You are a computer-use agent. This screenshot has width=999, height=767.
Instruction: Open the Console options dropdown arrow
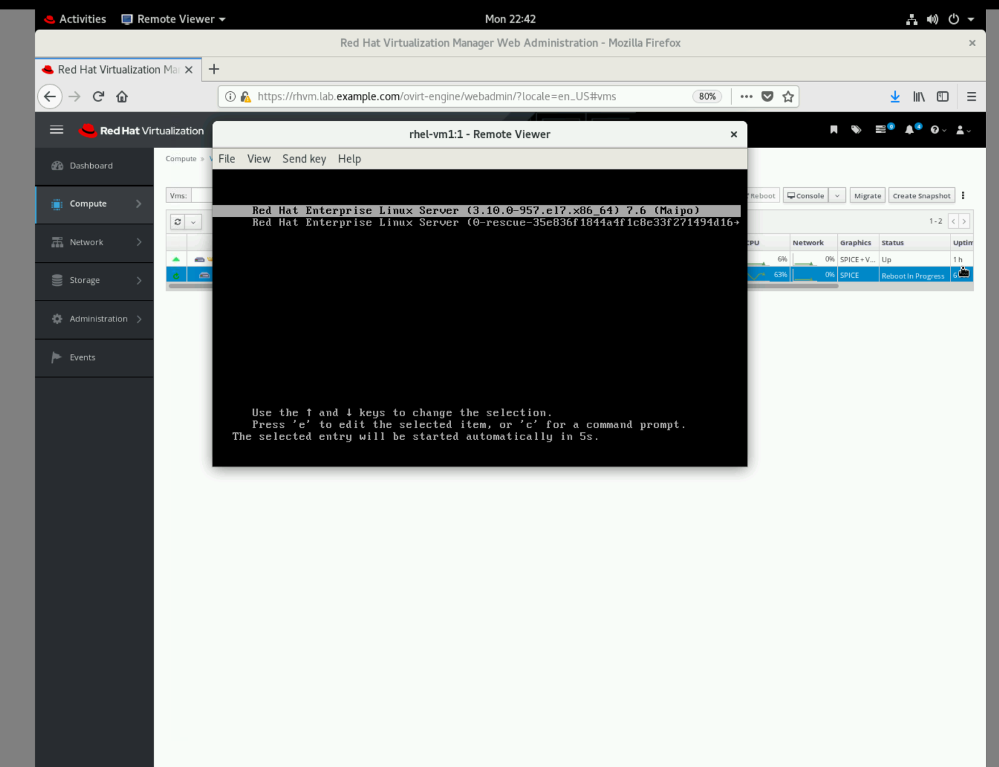[x=837, y=196]
